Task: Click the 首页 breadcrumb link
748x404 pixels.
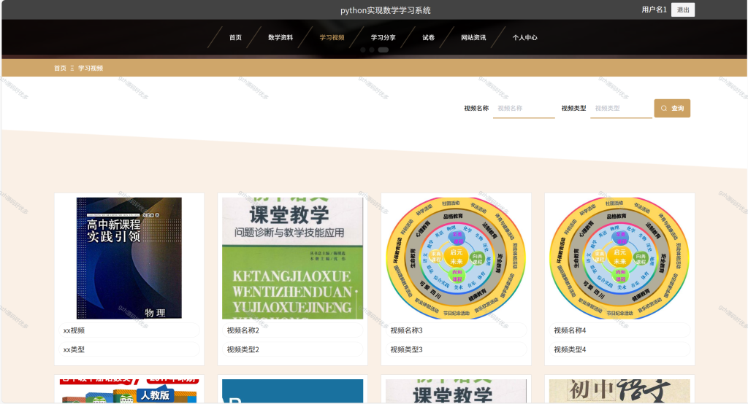Action: click(x=60, y=68)
